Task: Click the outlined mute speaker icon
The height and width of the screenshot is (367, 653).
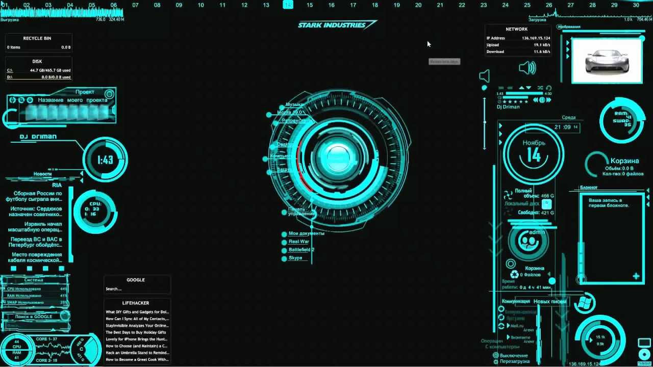Action: pos(485,76)
